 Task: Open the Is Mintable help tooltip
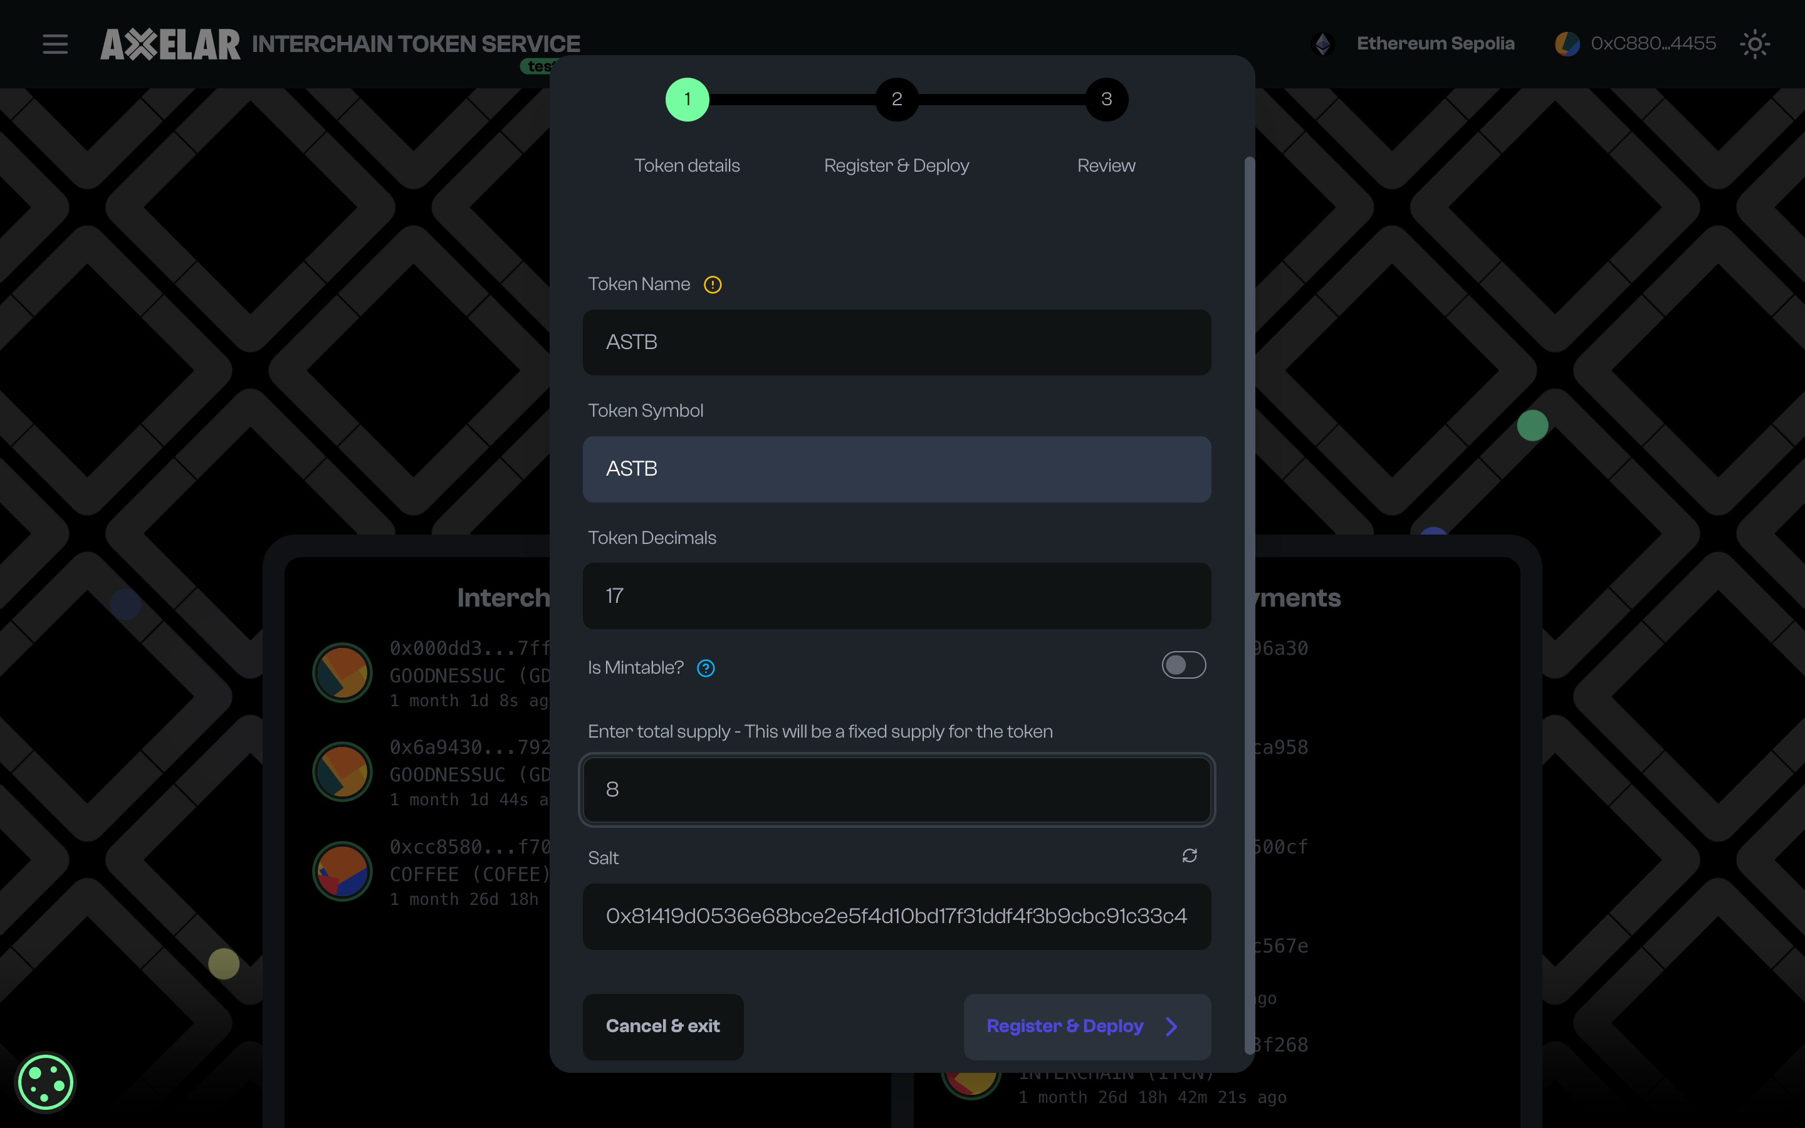tap(706, 667)
